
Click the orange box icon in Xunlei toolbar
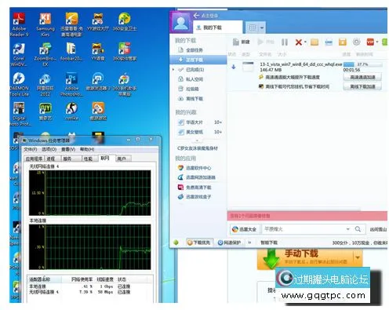pyautogui.click(x=343, y=42)
